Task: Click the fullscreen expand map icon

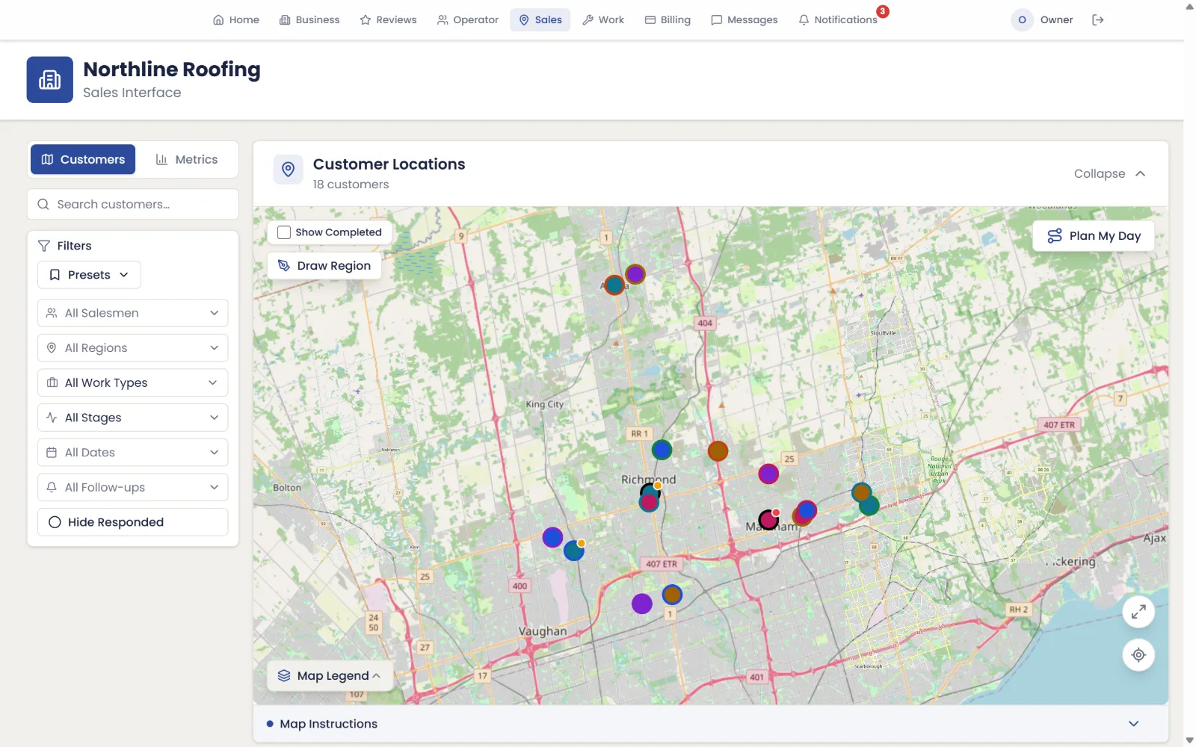Action: point(1138,613)
